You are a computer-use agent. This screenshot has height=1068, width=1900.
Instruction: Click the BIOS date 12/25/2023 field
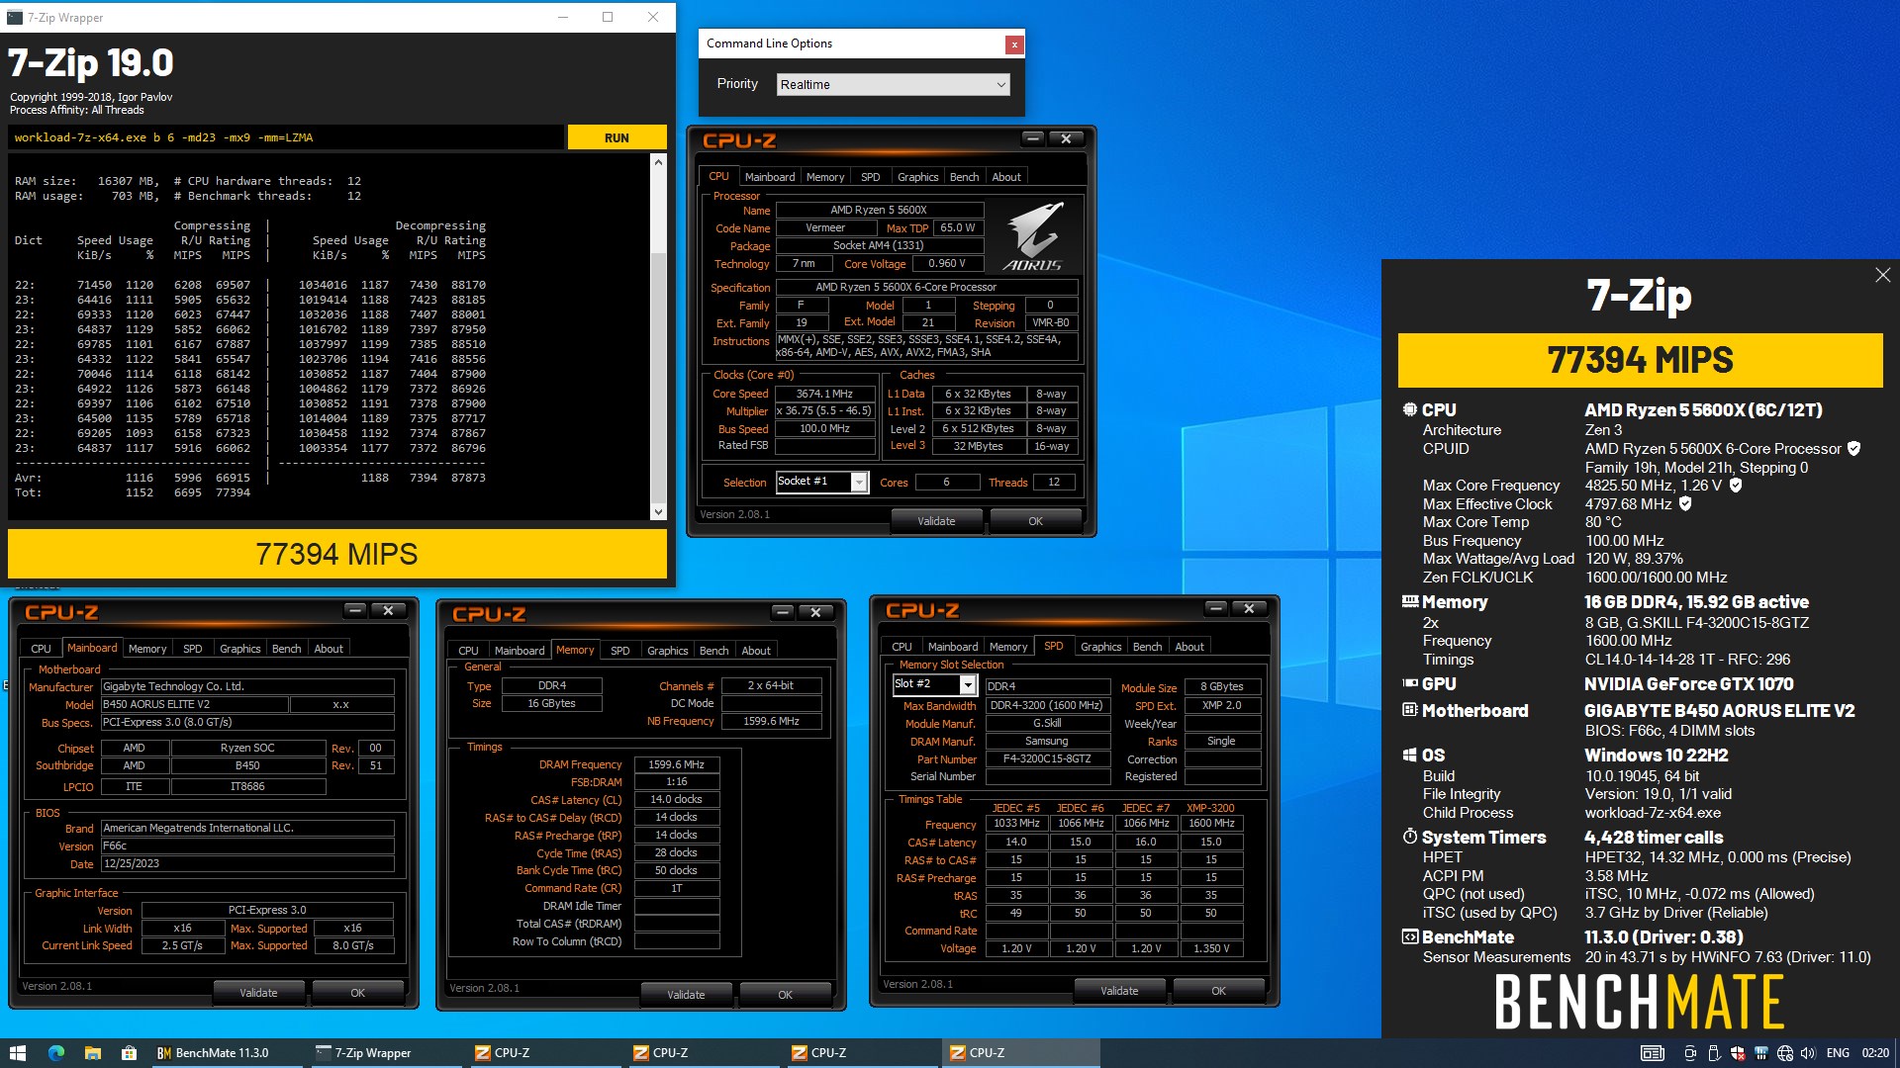[247, 863]
